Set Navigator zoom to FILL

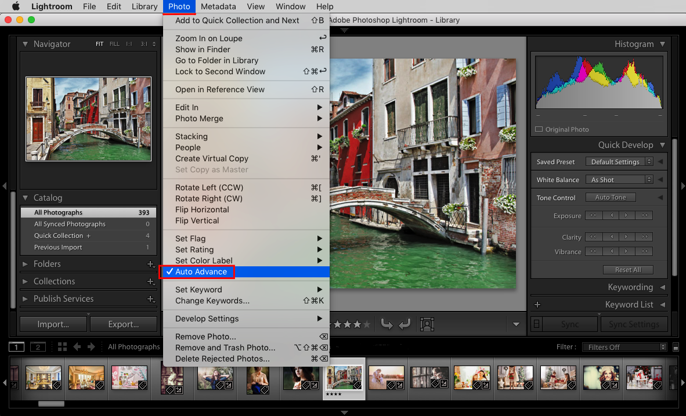[115, 44]
